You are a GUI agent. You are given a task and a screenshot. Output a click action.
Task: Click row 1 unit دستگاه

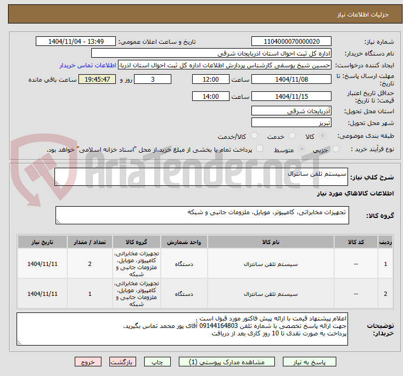pyautogui.click(x=184, y=264)
